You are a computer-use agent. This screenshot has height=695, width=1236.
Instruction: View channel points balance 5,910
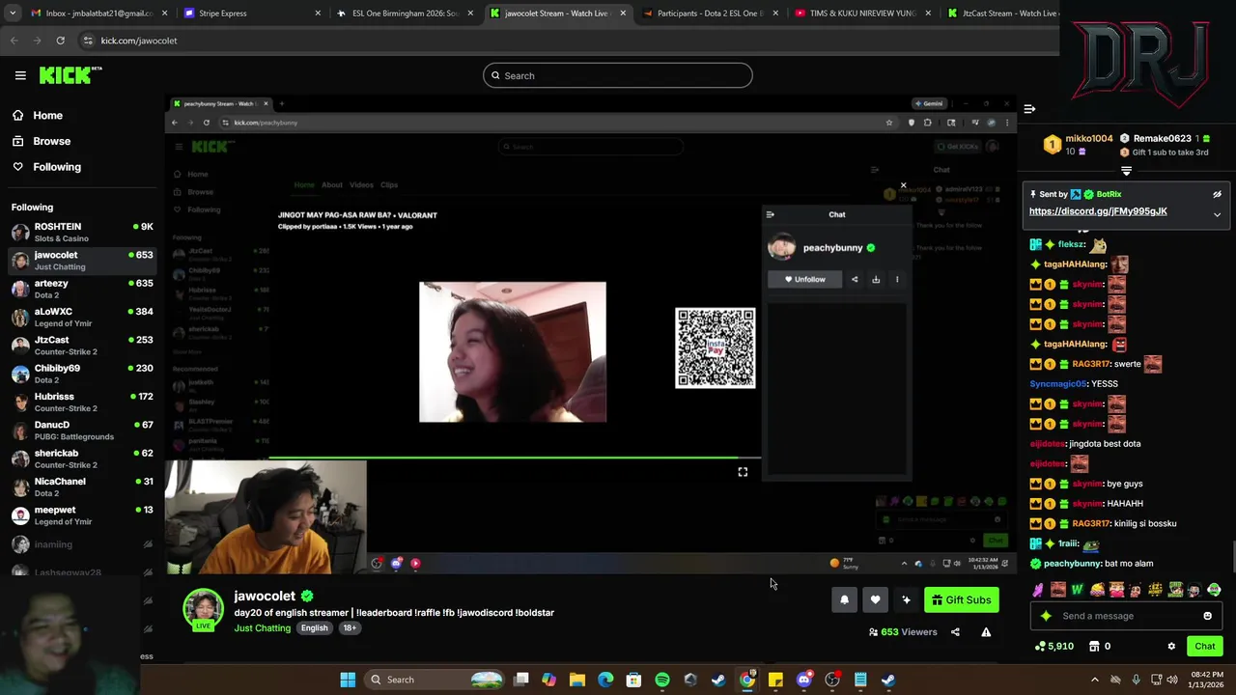pyautogui.click(x=1053, y=647)
